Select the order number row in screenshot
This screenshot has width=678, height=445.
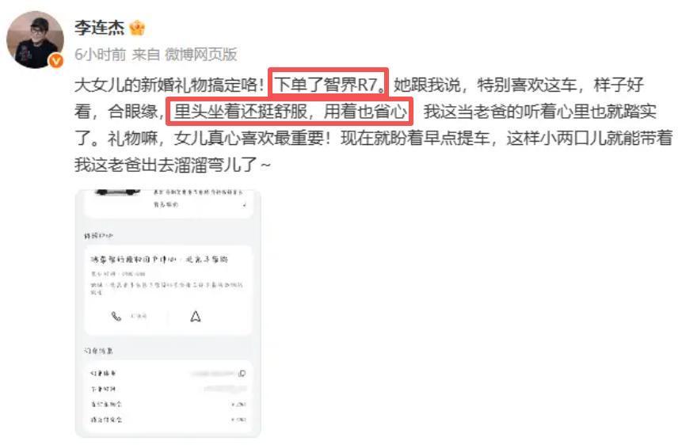[168, 373]
